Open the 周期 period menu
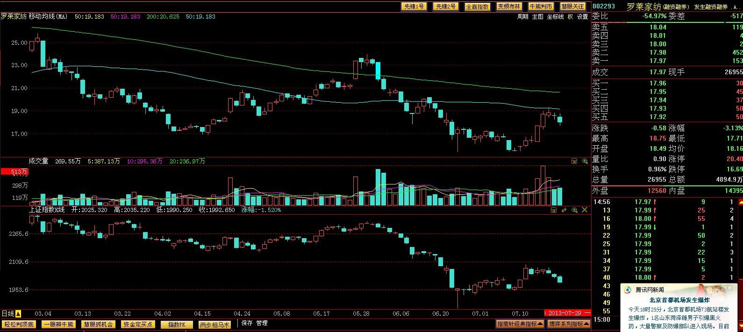This screenshot has width=743, height=332. pyautogui.click(x=523, y=17)
